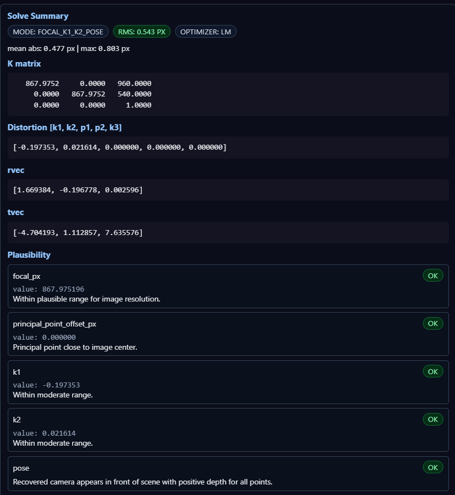
Task: Select the OK indicator for principal_point_offset_px
Action: click(x=432, y=323)
